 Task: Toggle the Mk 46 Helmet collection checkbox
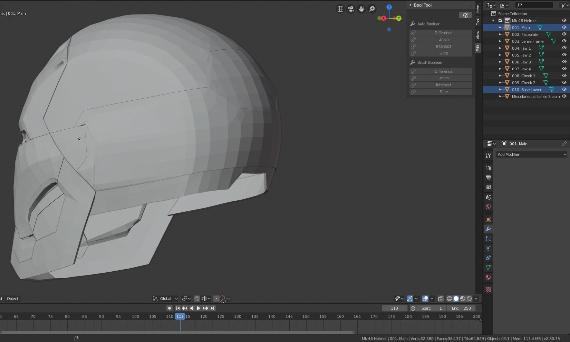(x=500, y=21)
